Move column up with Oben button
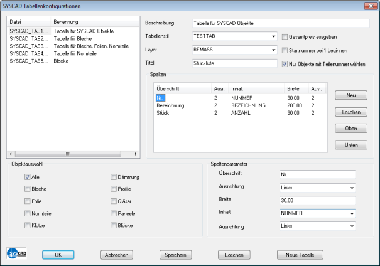Image resolution: width=380 pixels, height=266 pixels. point(351,128)
